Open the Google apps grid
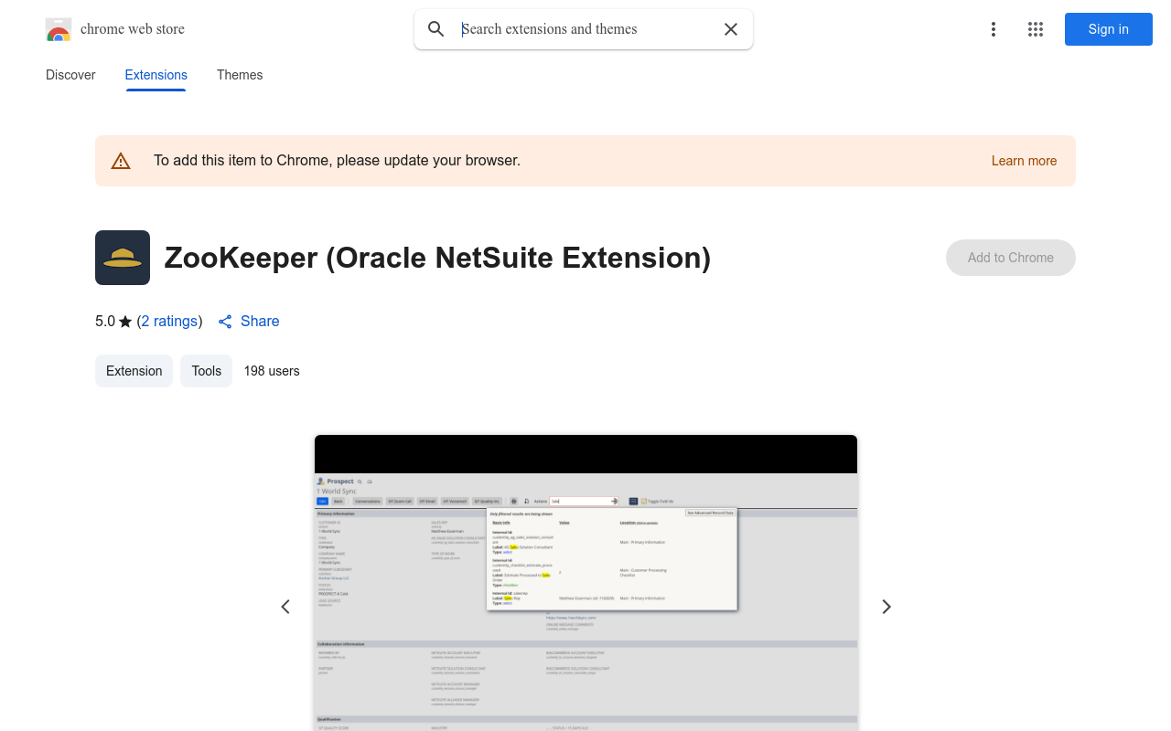Image resolution: width=1171 pixels, height=731 pixels. tap(1036, 29)
